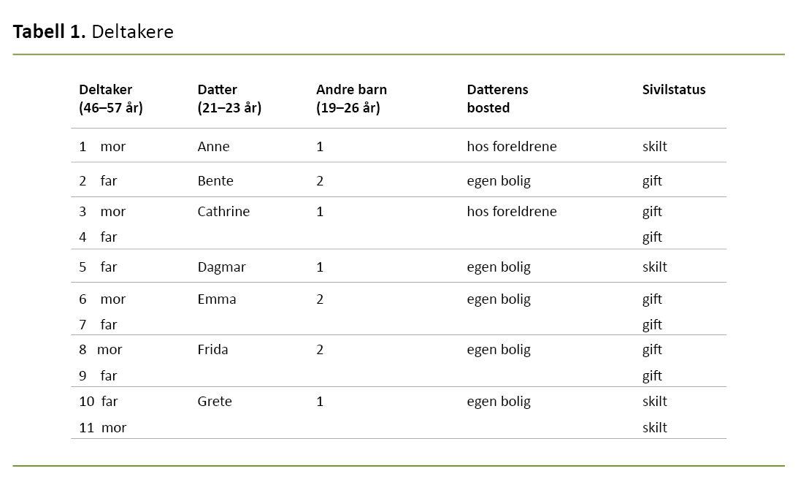This screenshot has width=798, height=490.
Task: Select participant '2 far' cell
Action: 98,181
